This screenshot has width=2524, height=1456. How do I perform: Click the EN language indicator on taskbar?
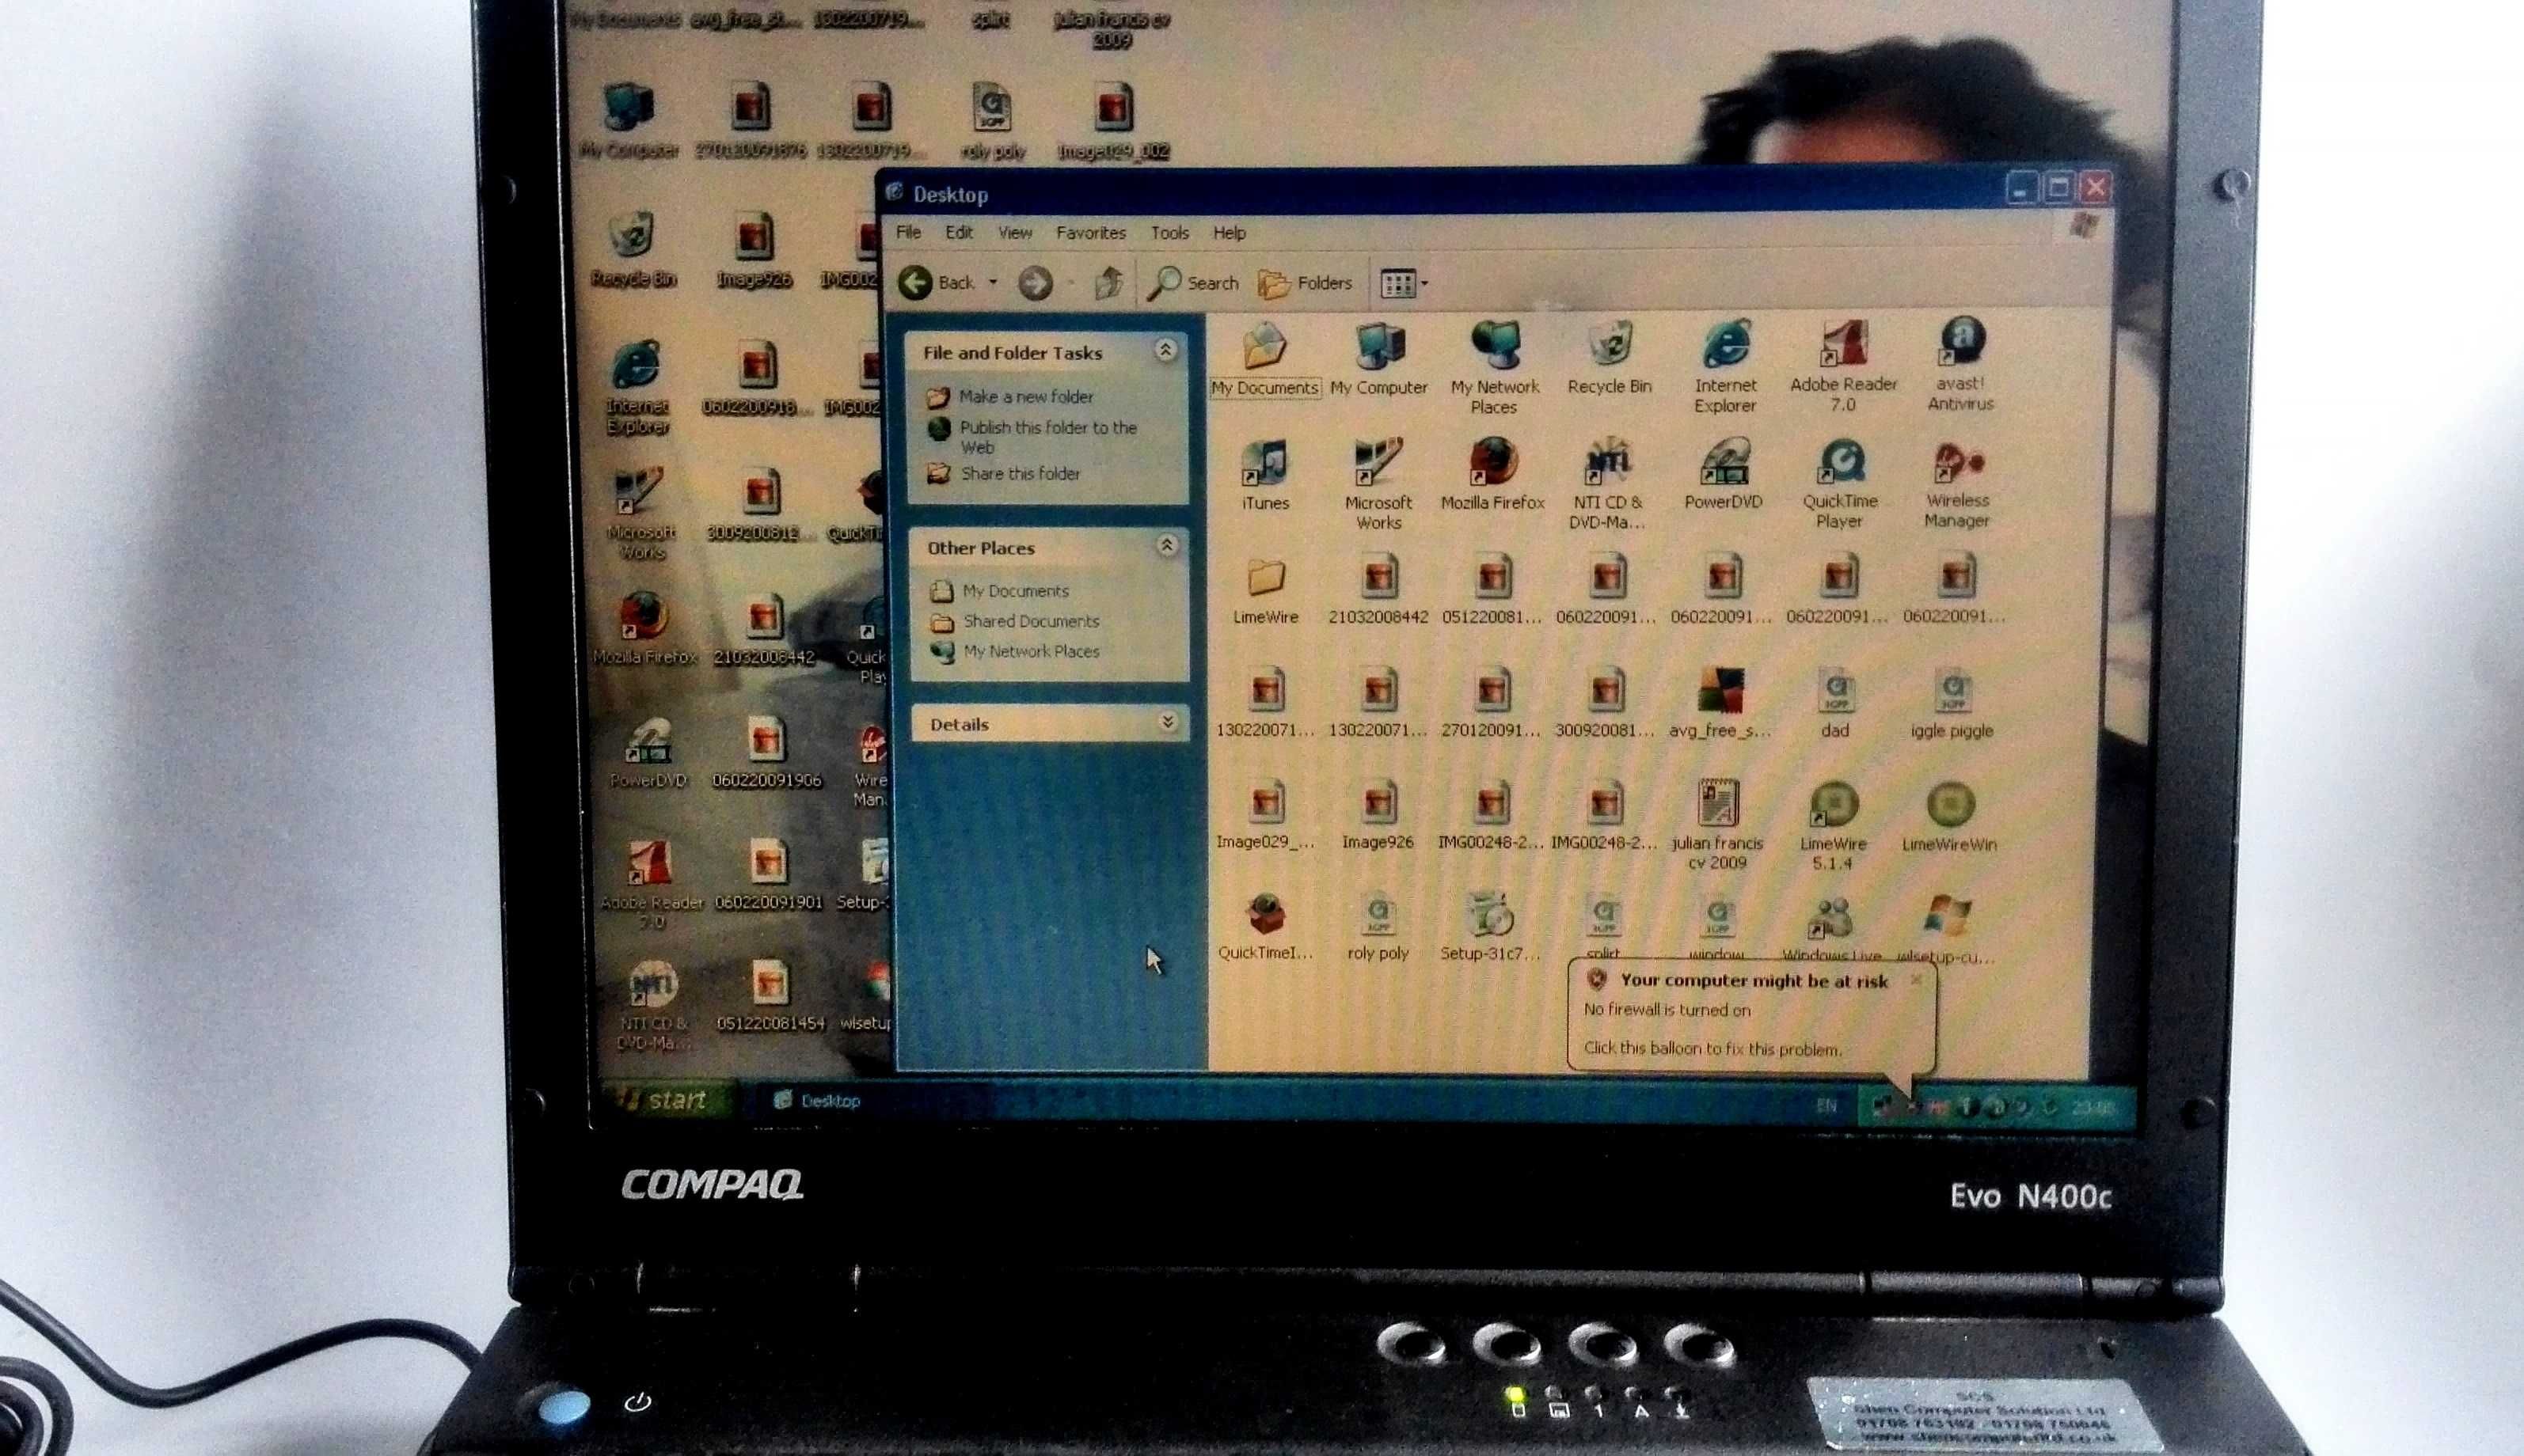point(1826,1105)
